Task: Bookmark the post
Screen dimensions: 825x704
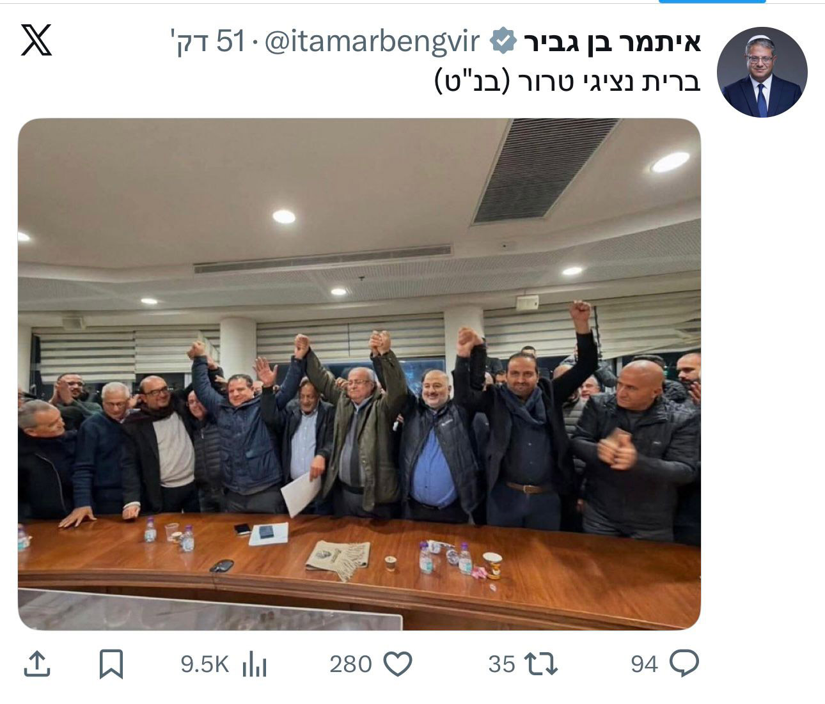Action: click(x=111, y=664)
